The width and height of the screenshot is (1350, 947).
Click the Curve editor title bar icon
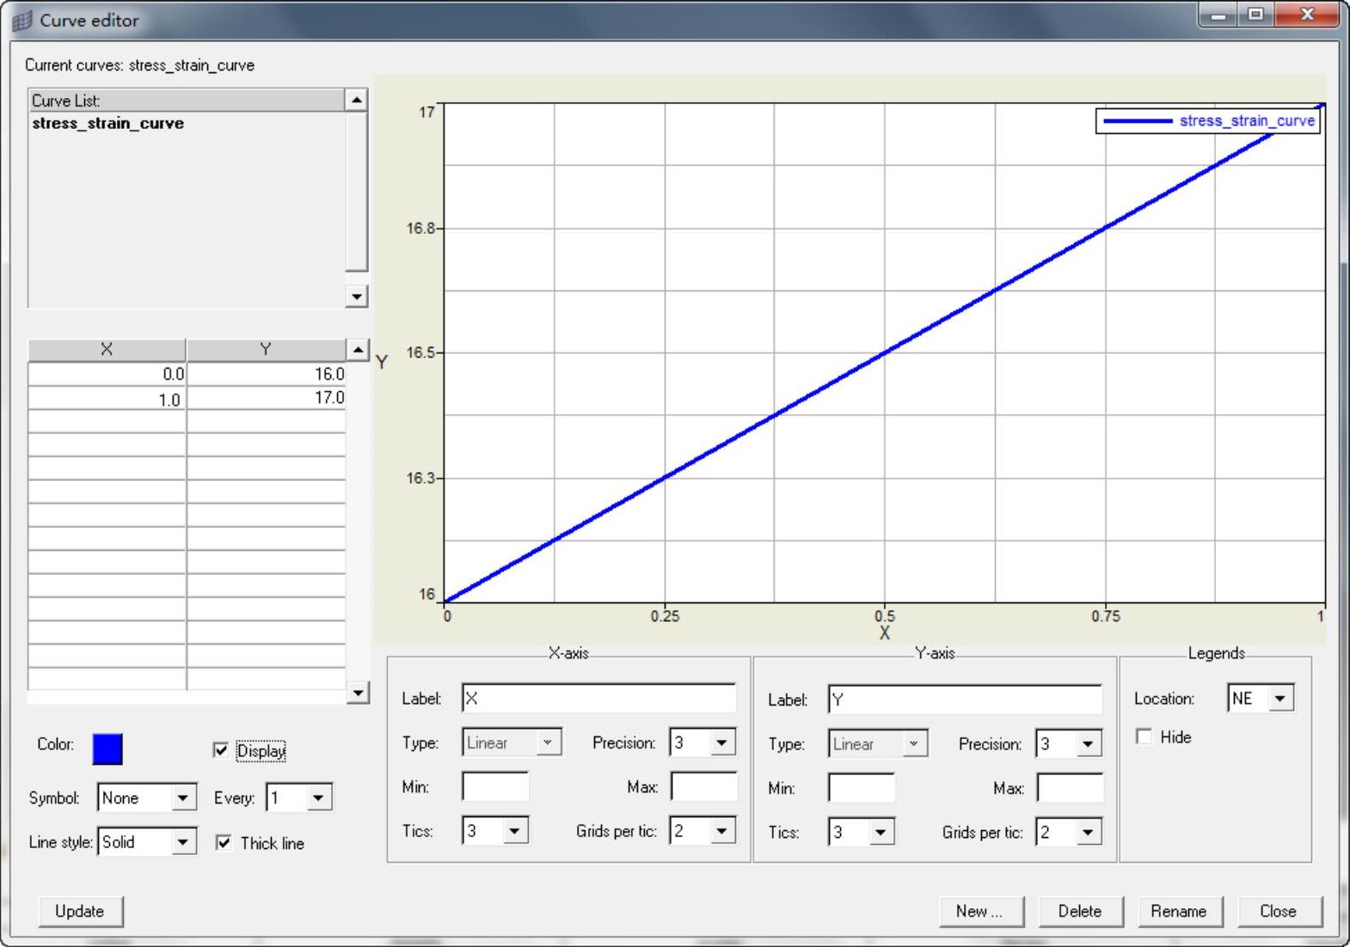23,21
